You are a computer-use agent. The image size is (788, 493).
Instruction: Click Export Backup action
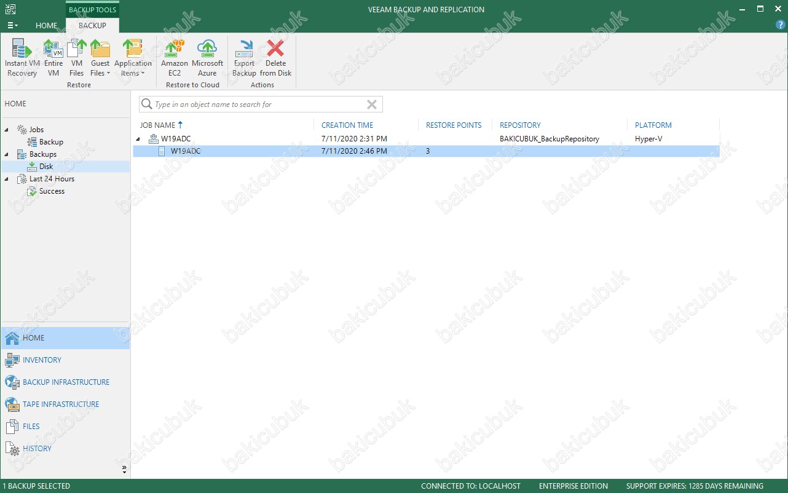click(244, 58)
